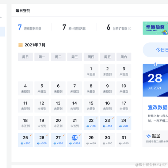This screenshot has height=168, width=168.
Task: Click the 扫描右侧二维码 share text
Action: (x=157, y=141)
